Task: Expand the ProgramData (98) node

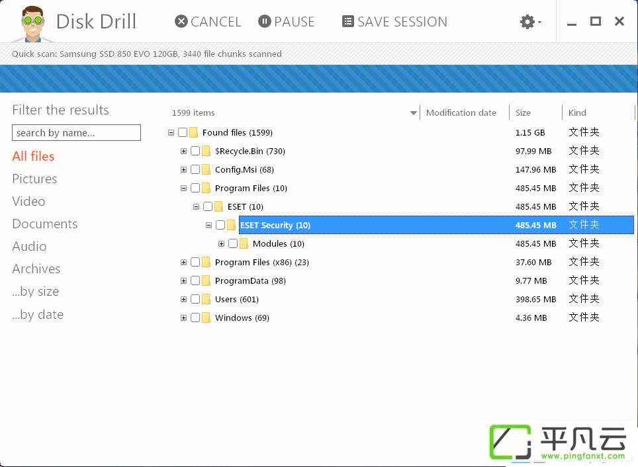Action: point(183,280)
